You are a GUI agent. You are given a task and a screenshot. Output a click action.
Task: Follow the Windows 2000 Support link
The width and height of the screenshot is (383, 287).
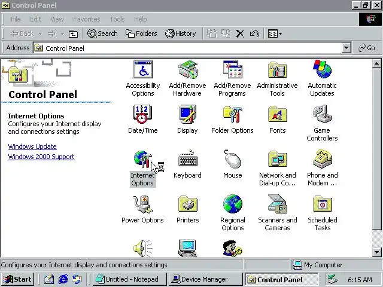(41, 157)
